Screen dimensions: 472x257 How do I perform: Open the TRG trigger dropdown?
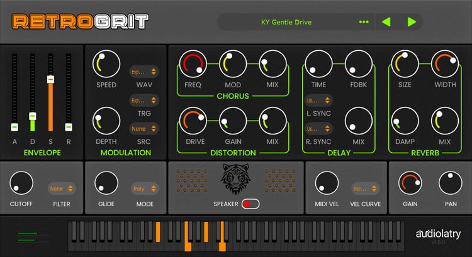(x=144, y=101)
